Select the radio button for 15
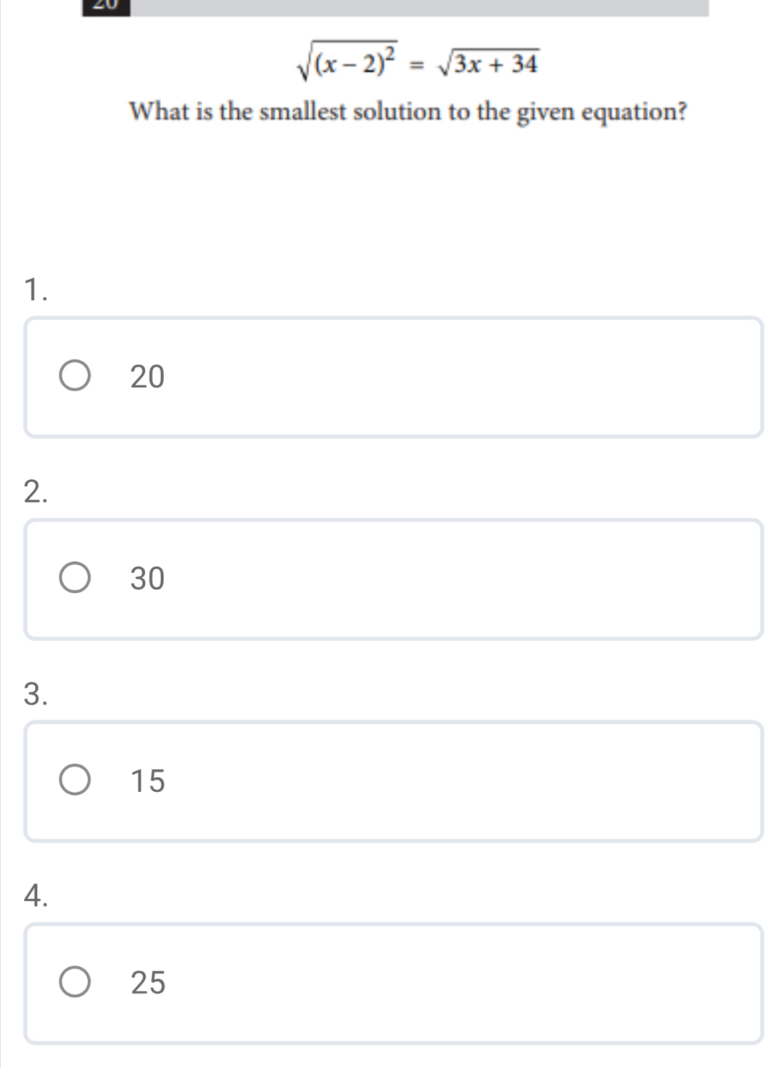 (x=75, y=780)
